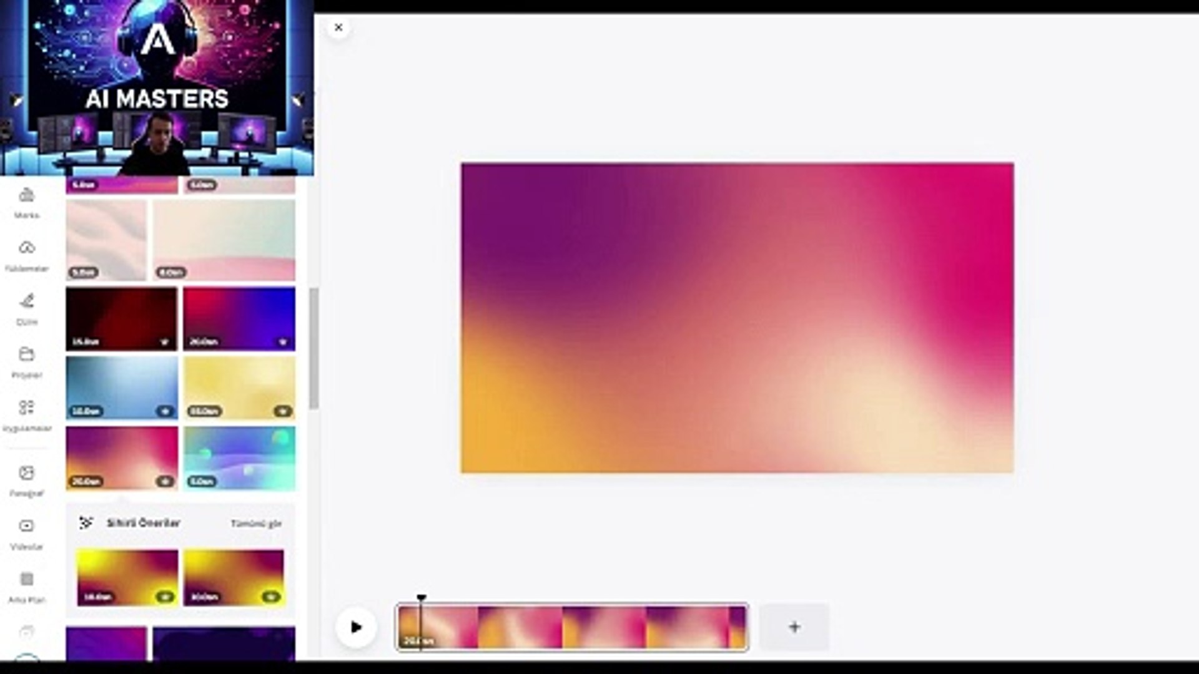Viewport: 1199px width, 674px height.
Task: Select the dark red gradient video thumbnail
Action: [x=121, y=318]
